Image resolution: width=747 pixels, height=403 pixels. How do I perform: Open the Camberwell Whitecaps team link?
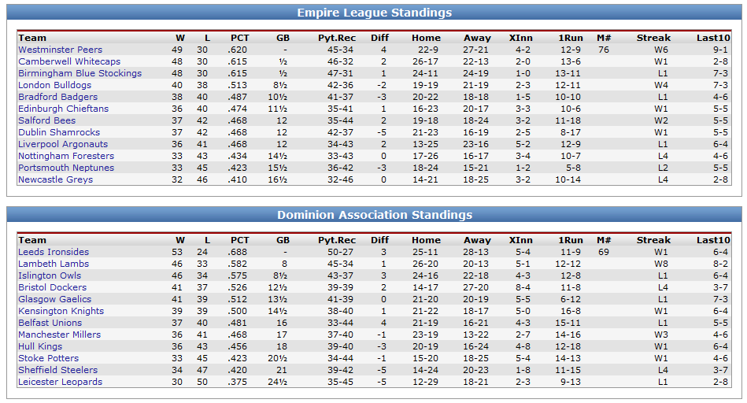click(x=69, y=61)
